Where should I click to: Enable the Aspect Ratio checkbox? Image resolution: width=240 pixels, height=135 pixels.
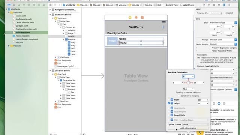pos(169,115)
